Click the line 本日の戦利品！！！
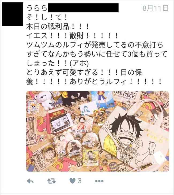This screenshot has width=174, height=195. 58,26
